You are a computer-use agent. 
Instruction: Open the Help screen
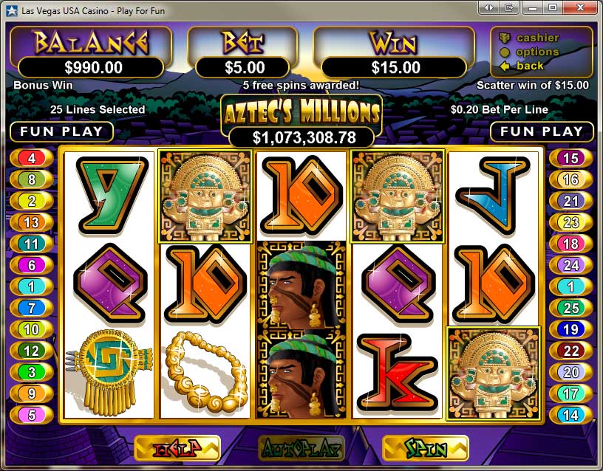pyautogui.click(x=177, y=448)
